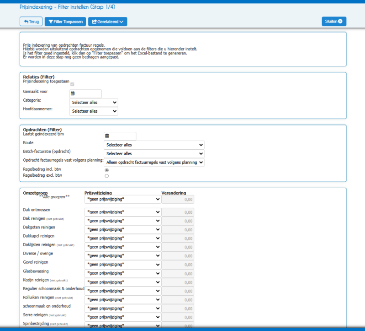Open Prijswijziging dropdown for Gevel reinigen

[123, 265]
